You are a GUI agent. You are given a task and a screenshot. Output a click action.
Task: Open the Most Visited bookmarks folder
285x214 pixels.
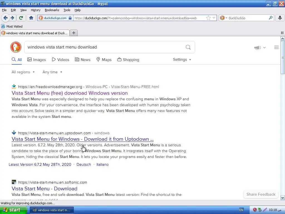click(x=12, y=26)
